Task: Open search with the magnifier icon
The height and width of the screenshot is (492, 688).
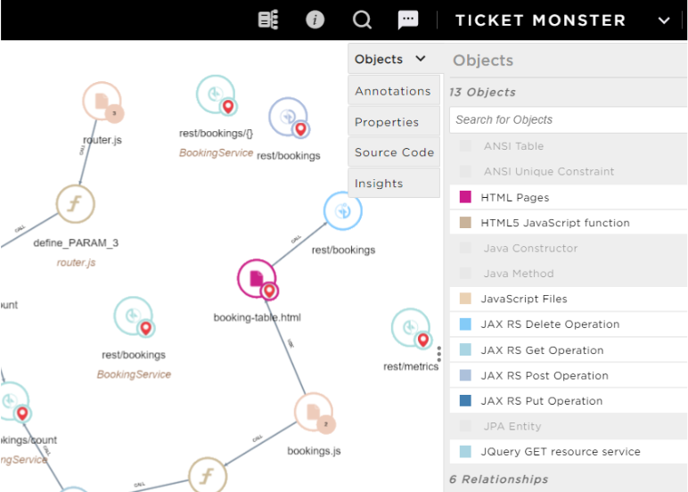Action: (x=363, y=20)
